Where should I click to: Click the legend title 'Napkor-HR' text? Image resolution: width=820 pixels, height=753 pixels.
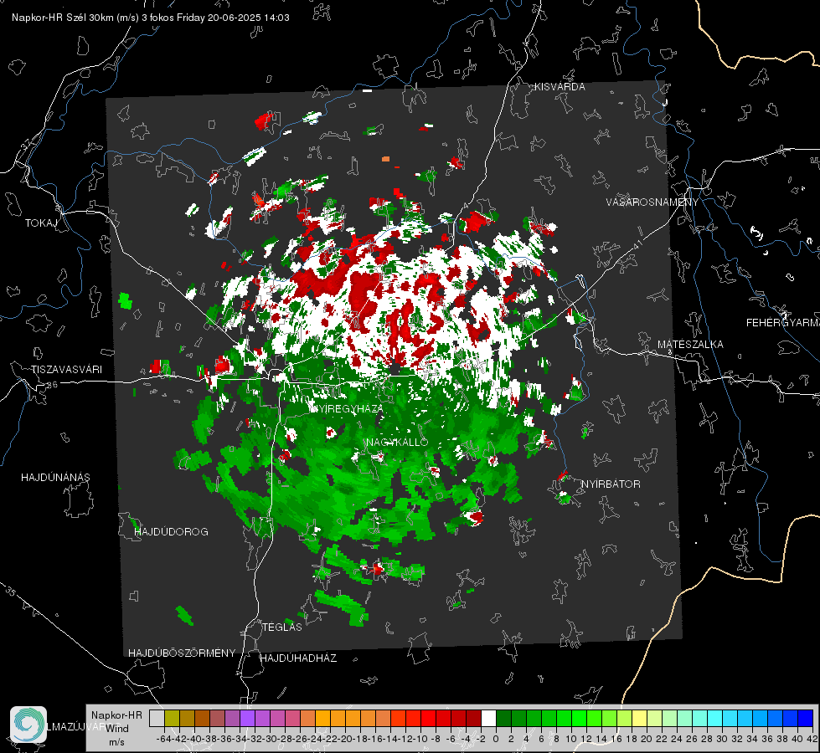pyautogui.click(x=116, y=715)
